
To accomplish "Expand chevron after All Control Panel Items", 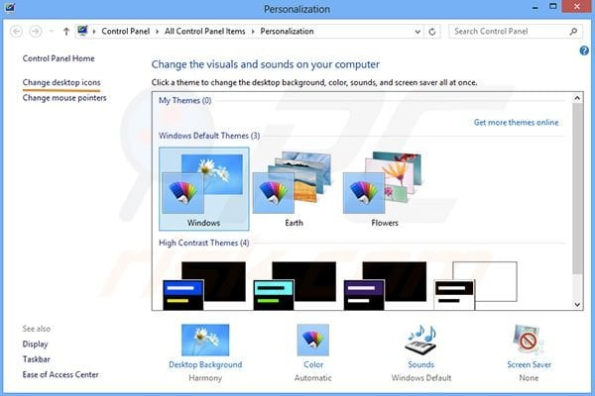I will 253,32.
